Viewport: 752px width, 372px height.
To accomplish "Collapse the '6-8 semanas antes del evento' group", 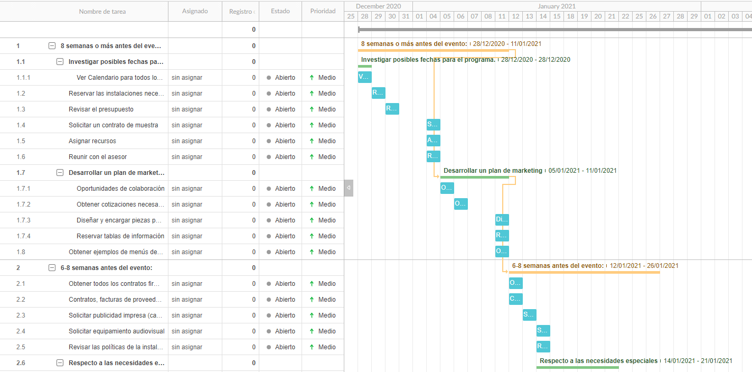I will (x=52, y=268).
